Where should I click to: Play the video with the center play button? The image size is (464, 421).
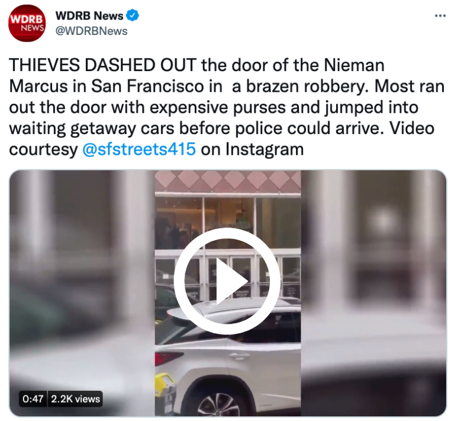coord(227,281)
